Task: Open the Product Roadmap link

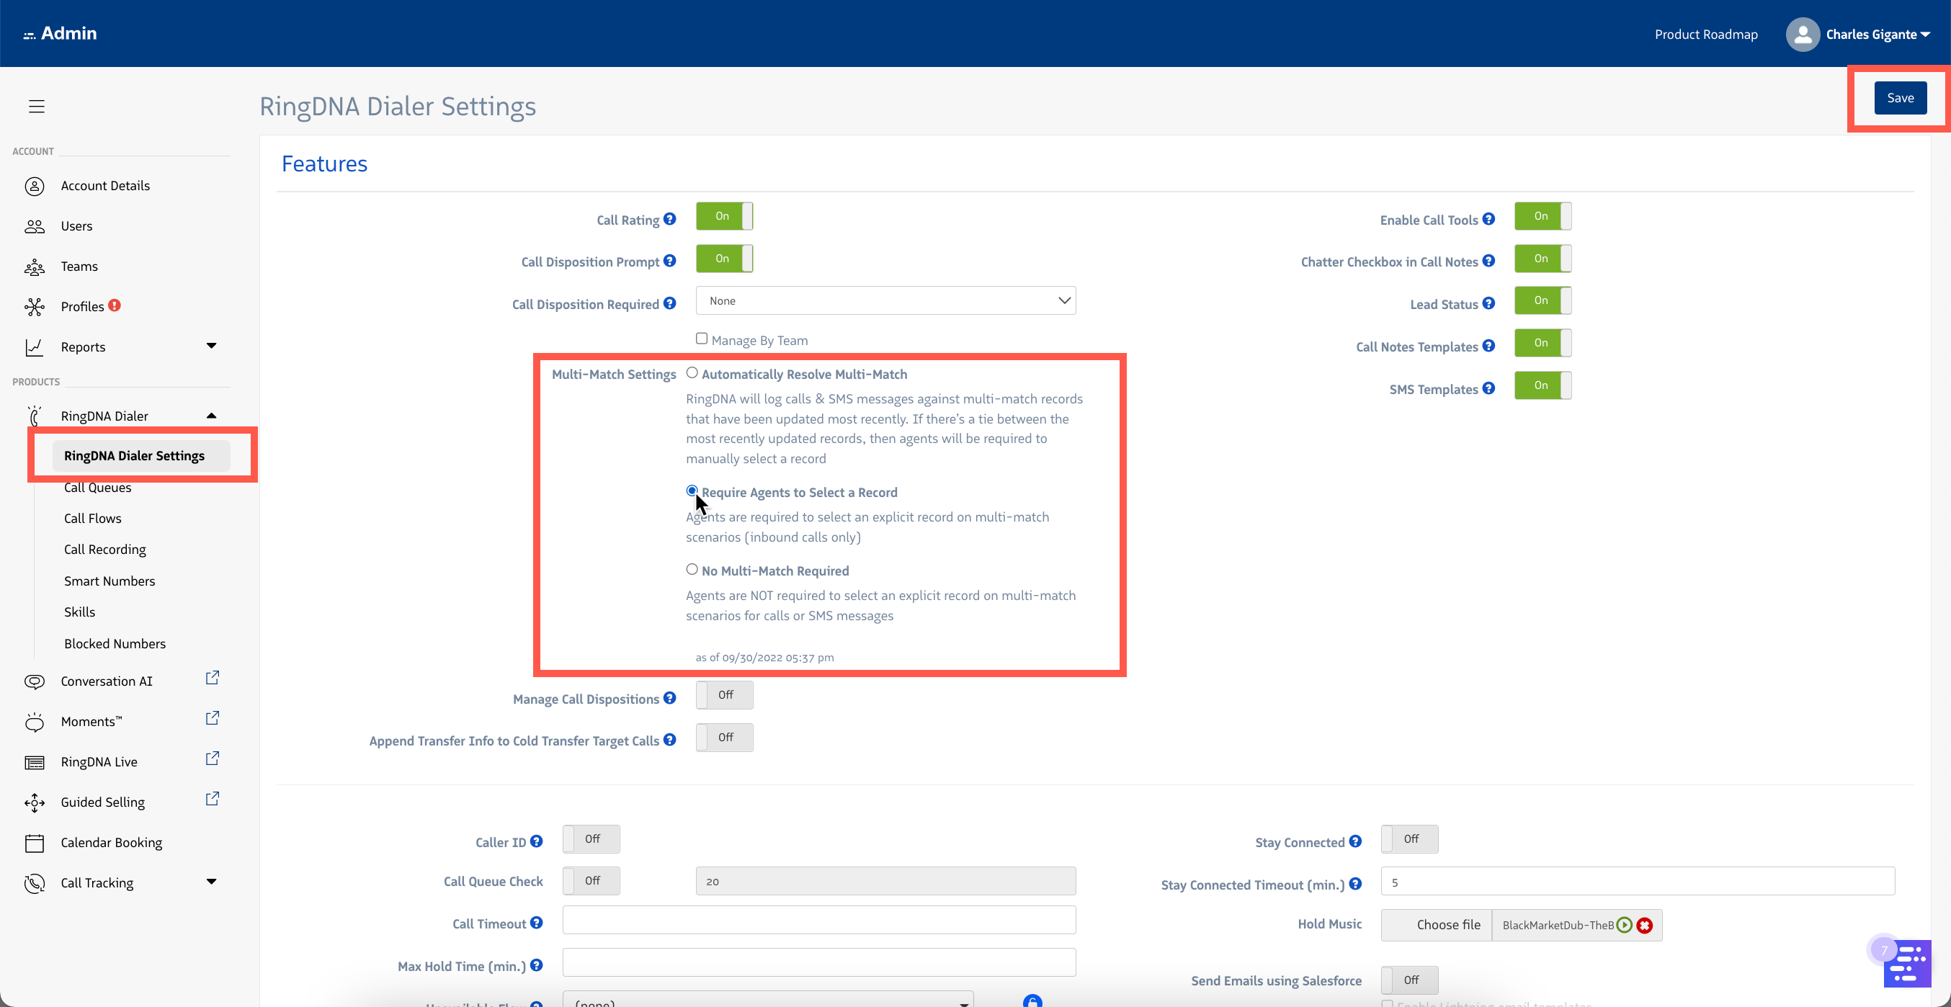Action: click(1705, 34)
